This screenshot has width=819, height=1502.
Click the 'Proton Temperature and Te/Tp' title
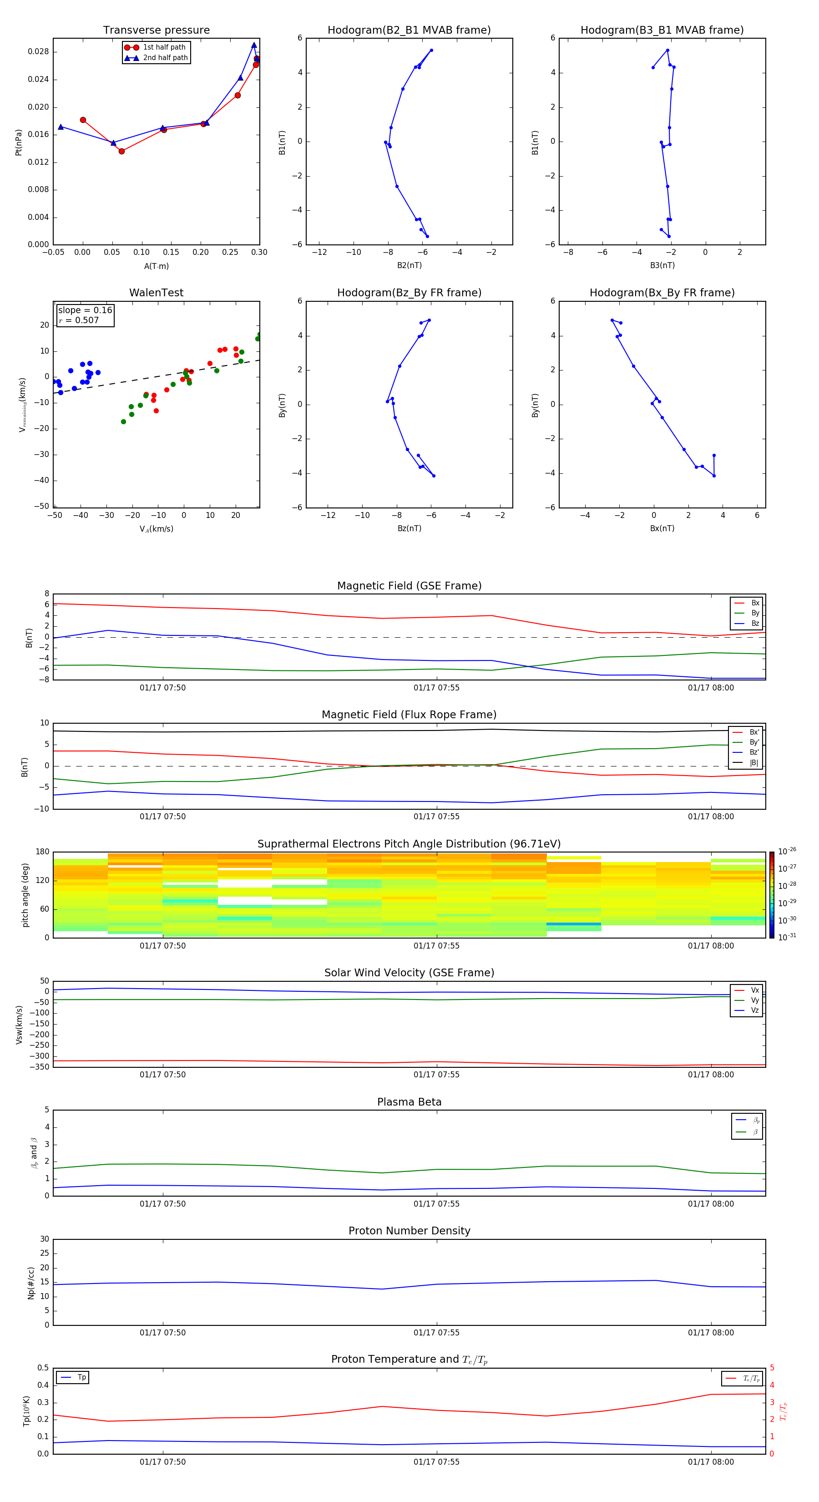pos(409,1360)
